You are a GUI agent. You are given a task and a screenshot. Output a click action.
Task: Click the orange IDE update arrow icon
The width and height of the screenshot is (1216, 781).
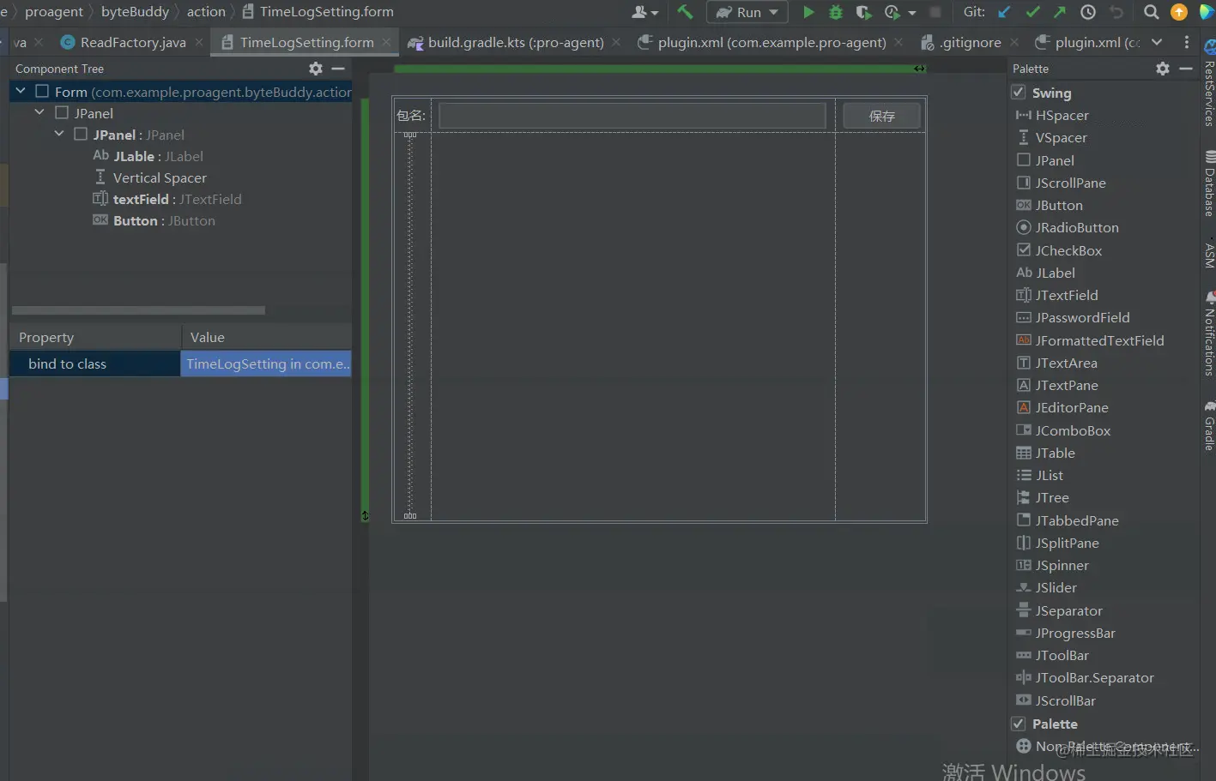pyautogui.click(x=1179, y=12)
